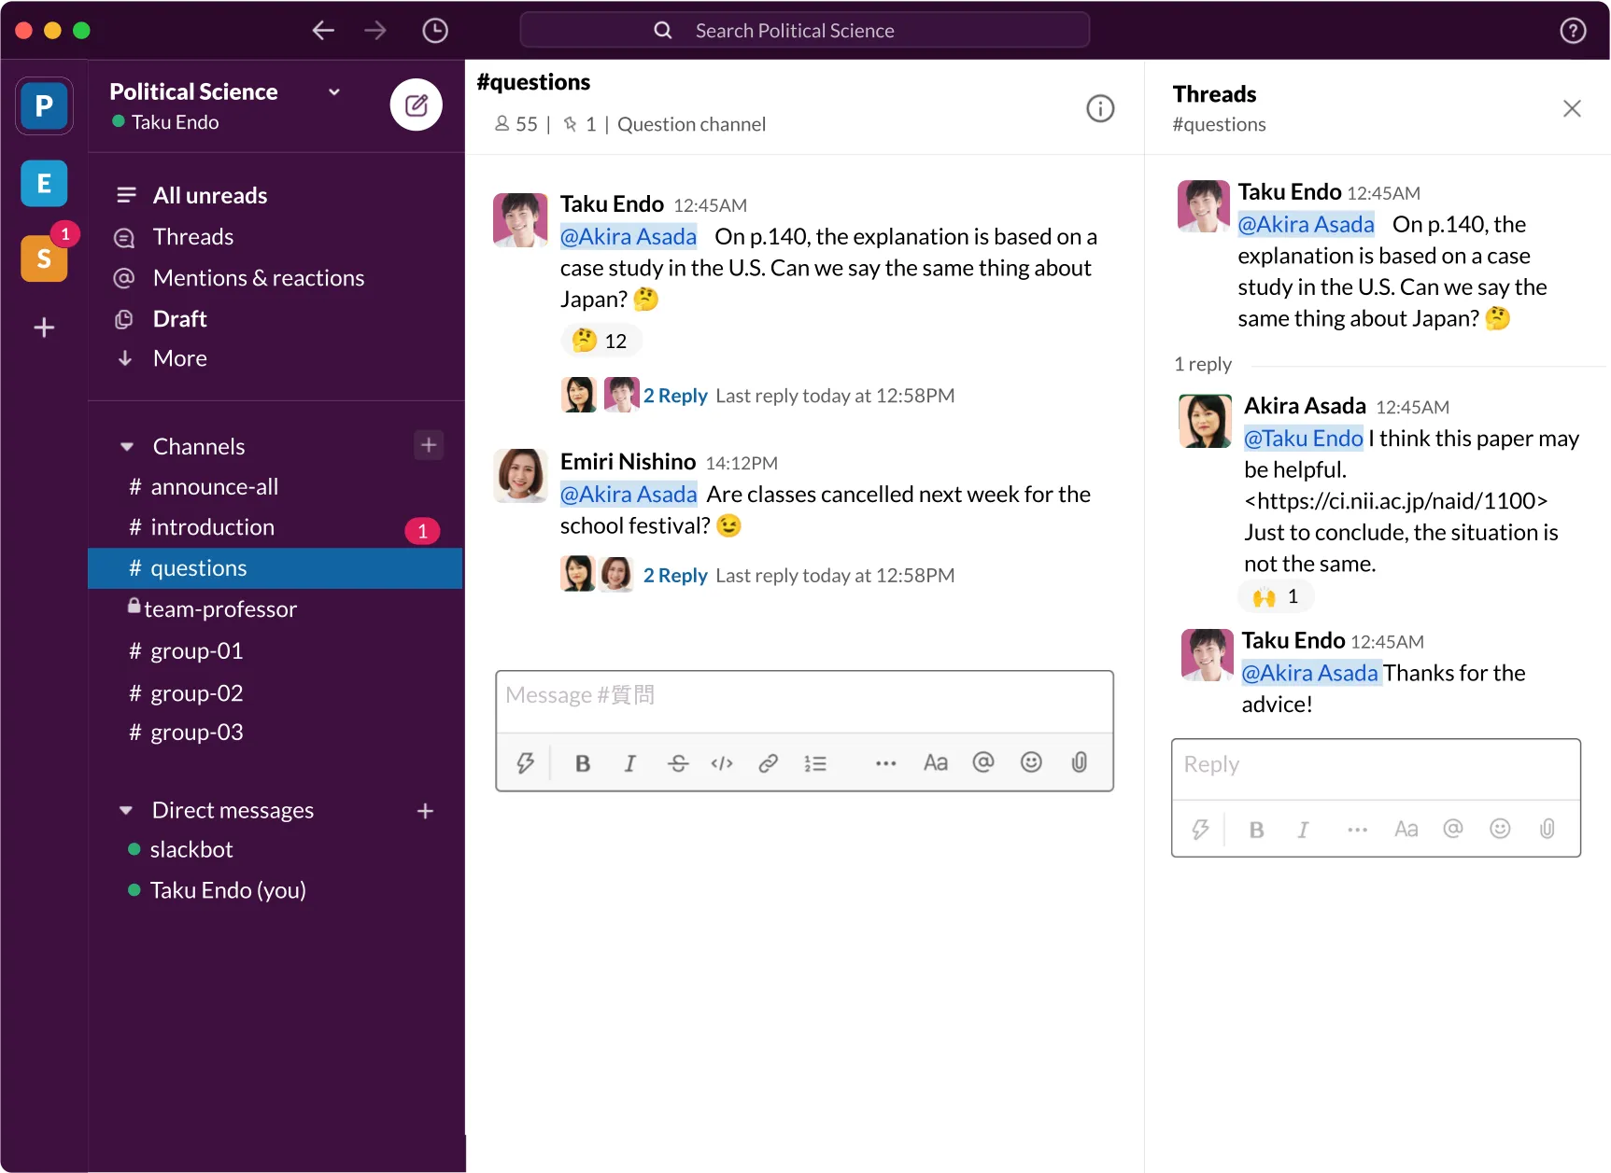
Task: Open the Political Science workspace dropdown
Action: pyautogui.click(x=334, y=91)
